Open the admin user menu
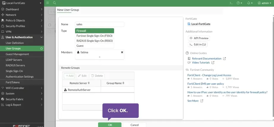Image resolution: width=274 pixels, height=127 pixels. click(264, 3)
